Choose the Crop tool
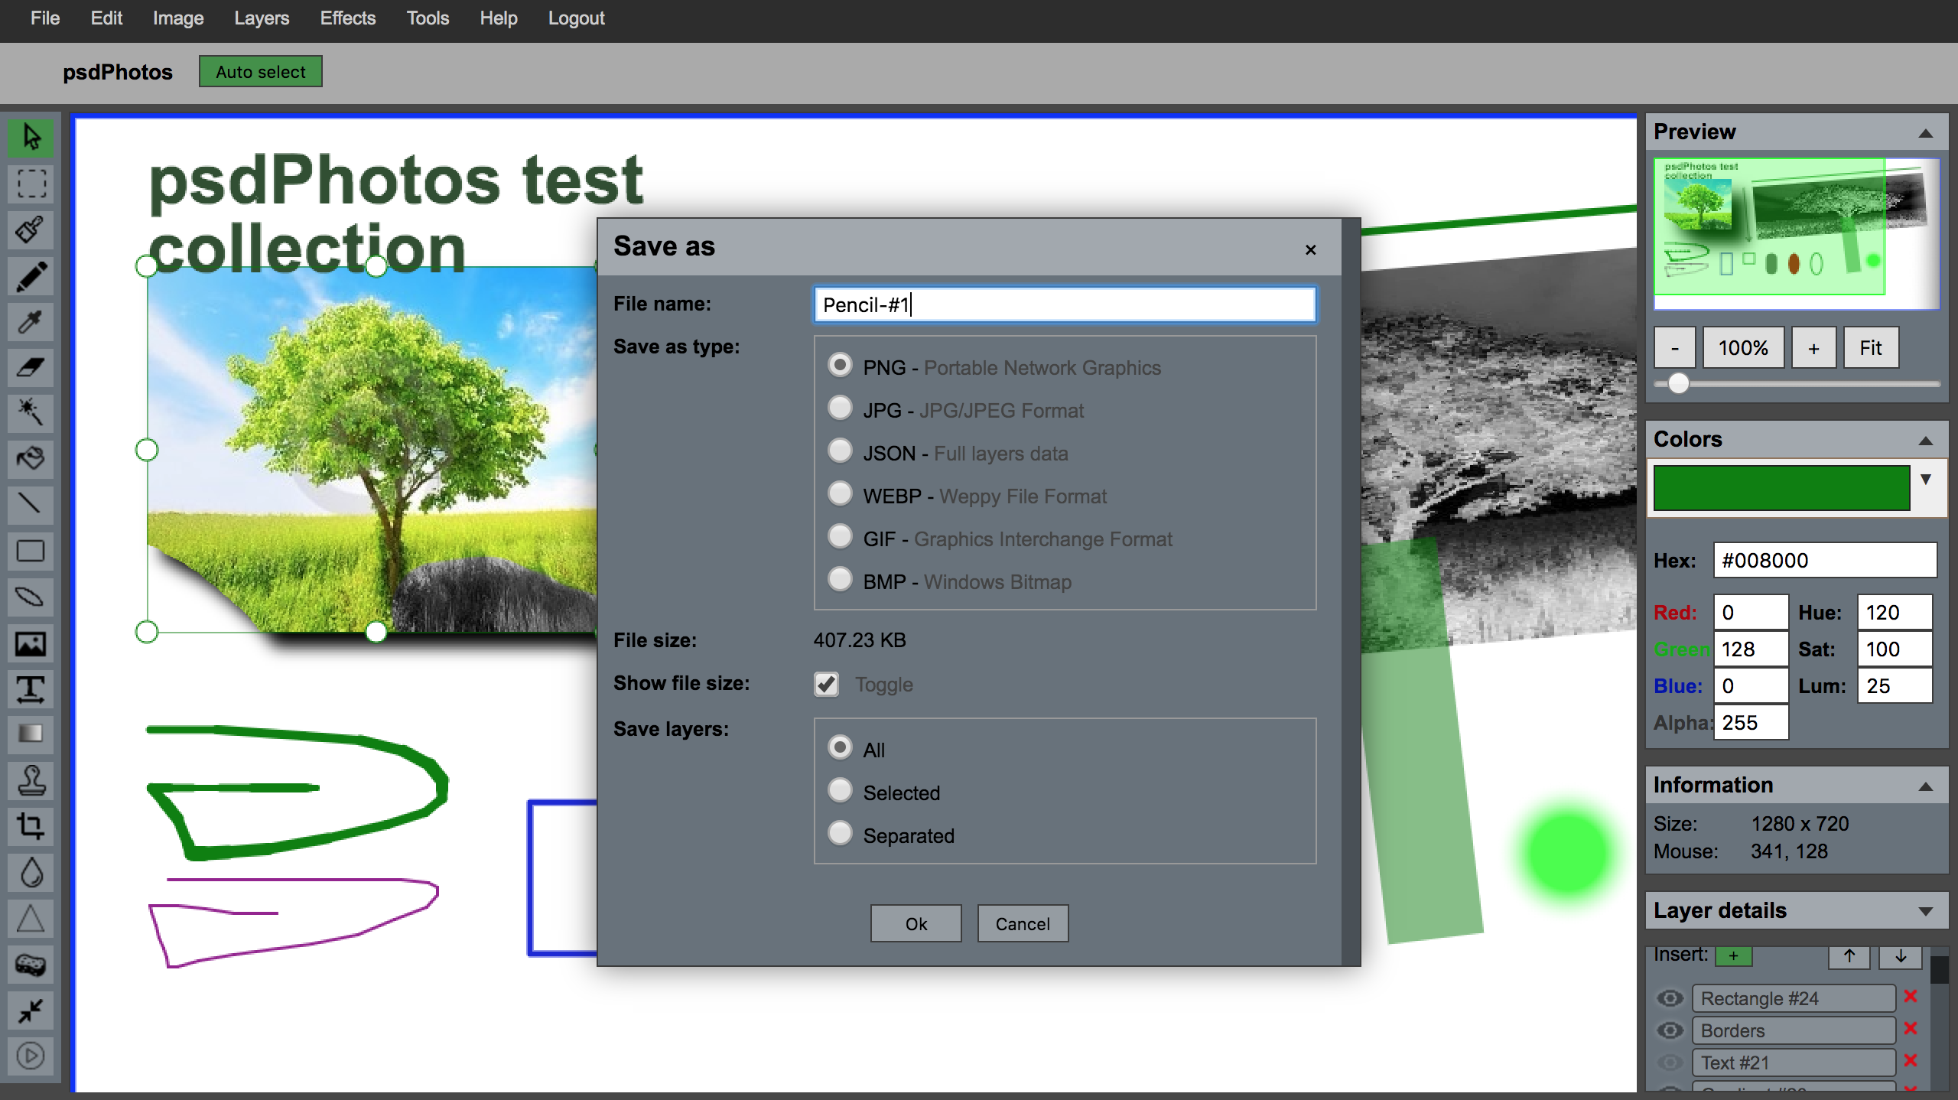This screenshot has width=1958, height=1100. (31, 826)
